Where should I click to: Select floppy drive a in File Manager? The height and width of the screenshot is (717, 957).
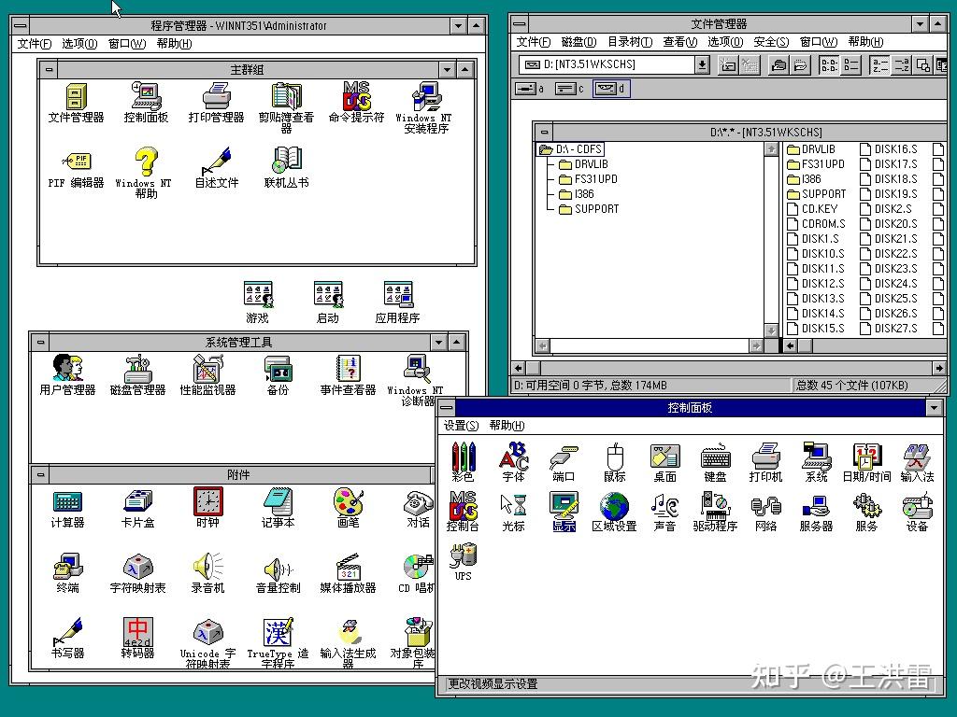tap(526, 88)
